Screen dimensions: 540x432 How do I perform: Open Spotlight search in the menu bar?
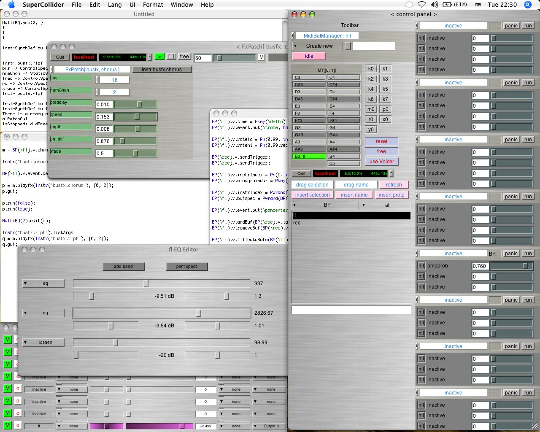point(527,5)
